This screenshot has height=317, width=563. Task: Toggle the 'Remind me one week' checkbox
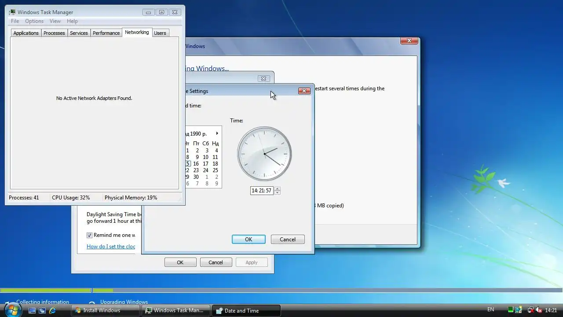[x=89, y=235]
